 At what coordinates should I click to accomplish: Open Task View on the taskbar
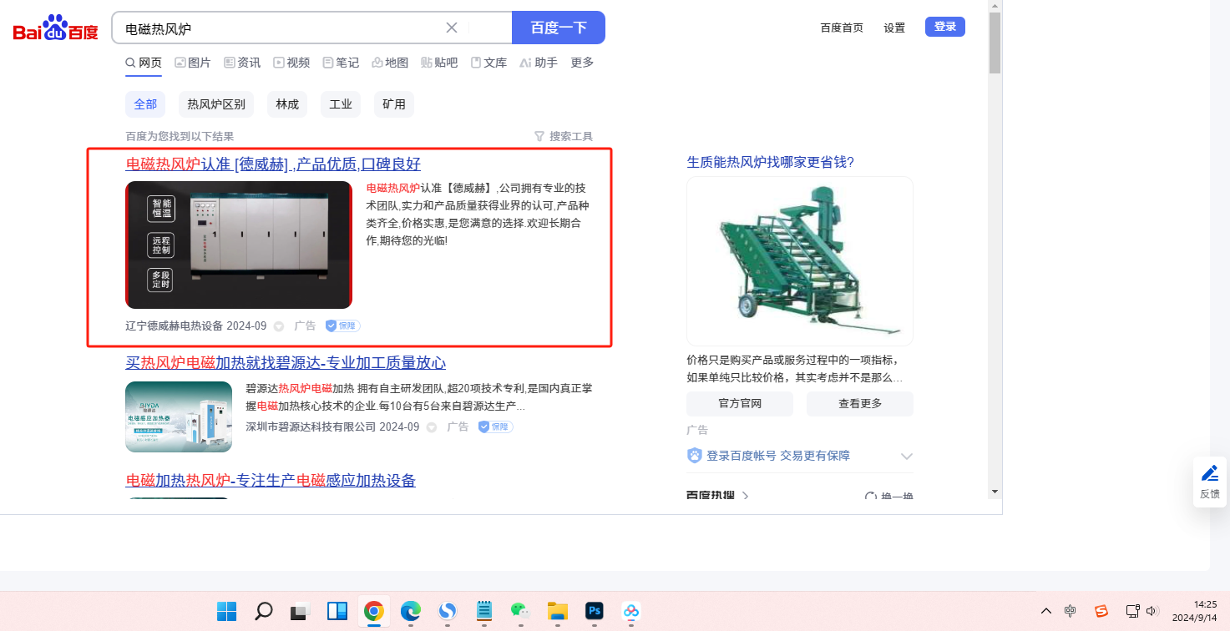(300, 611)
